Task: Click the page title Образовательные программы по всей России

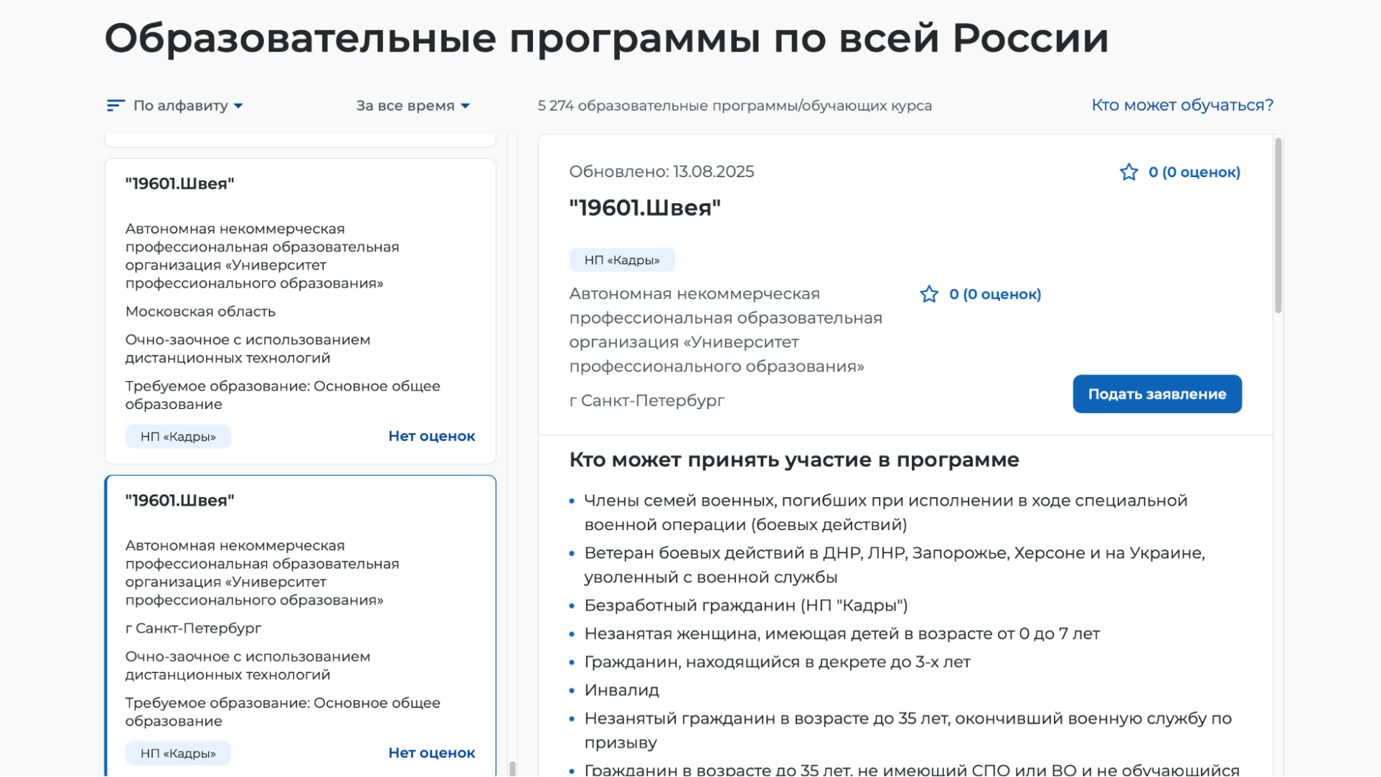Action: (606, 38)
